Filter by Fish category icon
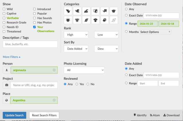Viewport: 183px width, 121px height. (x=105, y=11)
